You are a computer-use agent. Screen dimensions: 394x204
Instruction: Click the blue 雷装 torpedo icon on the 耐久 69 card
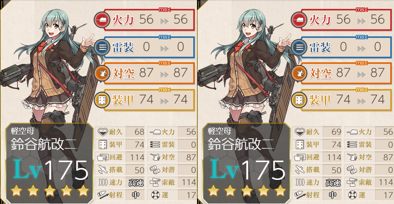tap(299, 47)
